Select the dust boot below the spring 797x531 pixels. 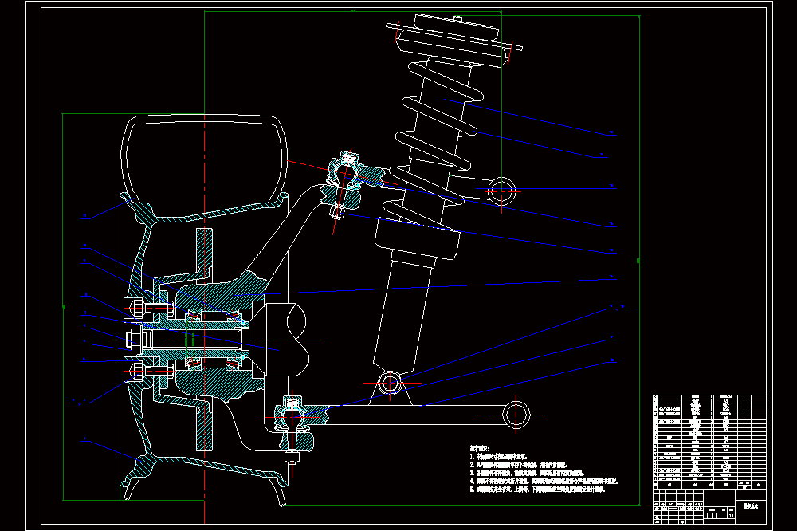(417, 239)
